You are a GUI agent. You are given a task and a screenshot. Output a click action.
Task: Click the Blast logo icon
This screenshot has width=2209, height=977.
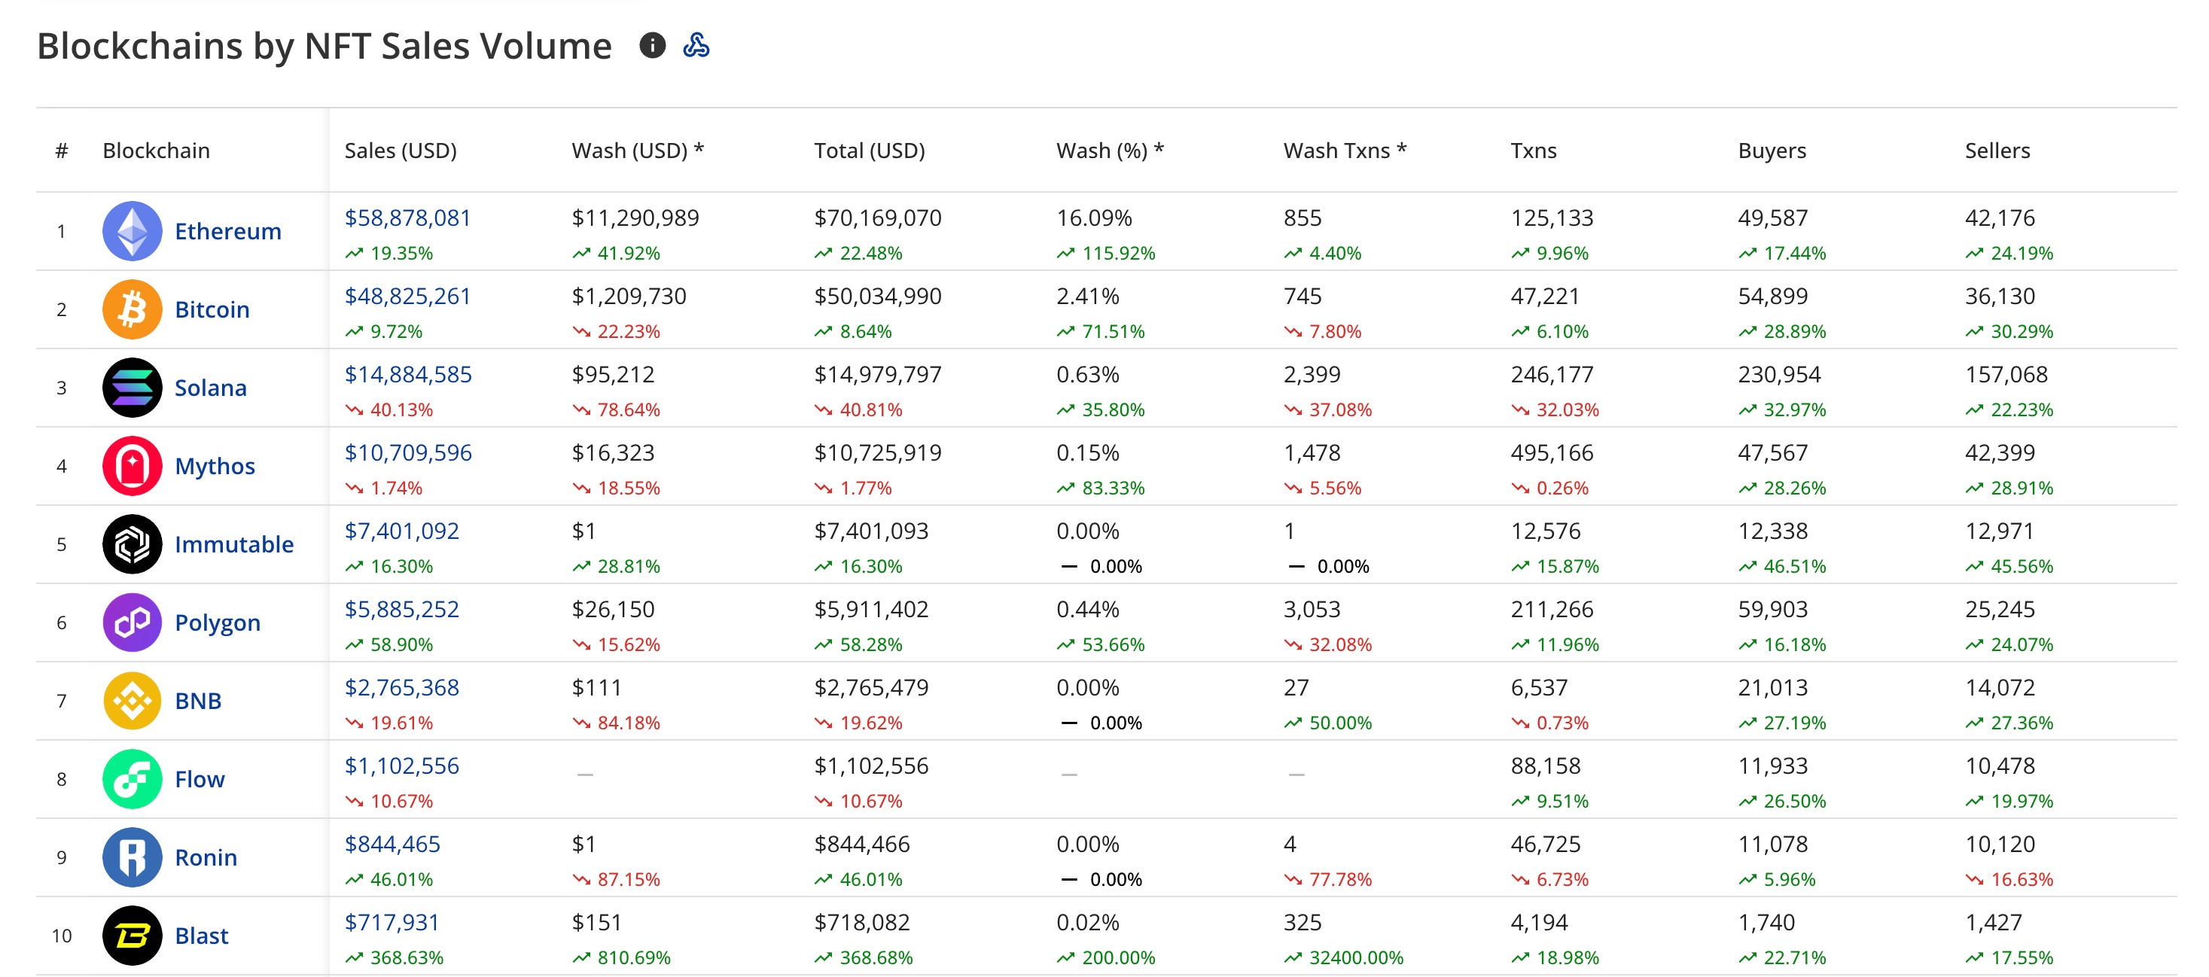tap(132, 936)
